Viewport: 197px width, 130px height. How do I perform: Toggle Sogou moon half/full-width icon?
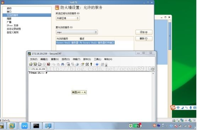click(x=182, y=108)
